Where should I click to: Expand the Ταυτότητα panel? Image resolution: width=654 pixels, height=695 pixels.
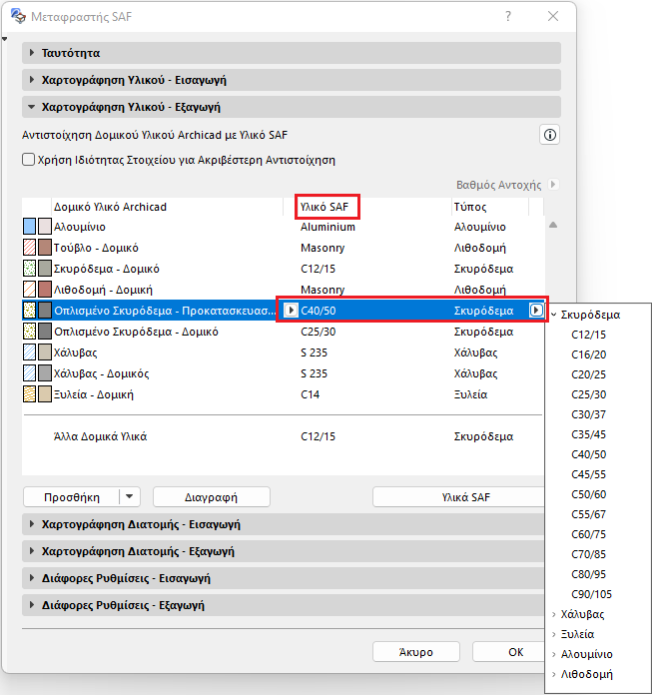coord(32,53)
